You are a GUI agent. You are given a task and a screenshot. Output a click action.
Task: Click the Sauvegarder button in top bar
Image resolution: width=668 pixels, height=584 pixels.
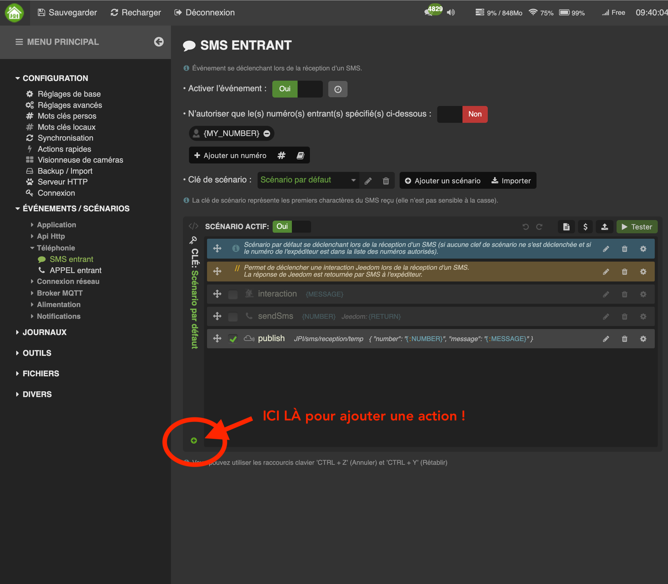click(67, 12)
